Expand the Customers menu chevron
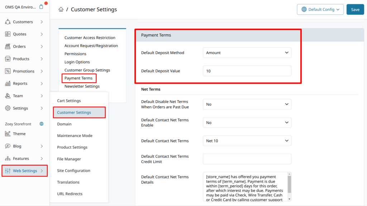The height and width of the screenshot is (206, 367). (42, 22)
